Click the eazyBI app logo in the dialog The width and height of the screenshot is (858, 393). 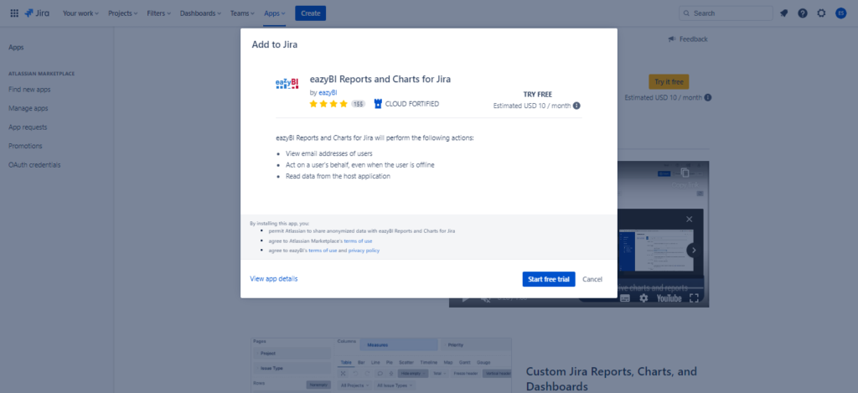tap(287, 83)
